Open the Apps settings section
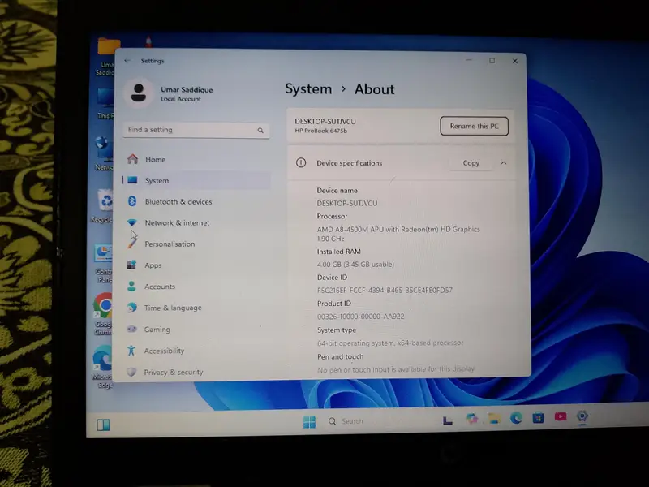Screen dimensions: 649x487 (x=153, y=265)
